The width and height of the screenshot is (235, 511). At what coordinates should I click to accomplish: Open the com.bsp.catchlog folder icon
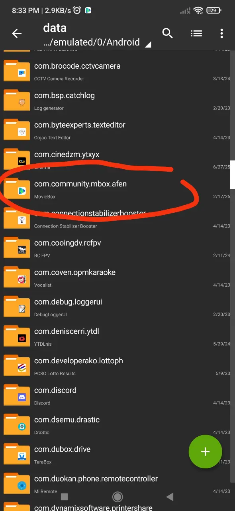(x=17, y=101)
